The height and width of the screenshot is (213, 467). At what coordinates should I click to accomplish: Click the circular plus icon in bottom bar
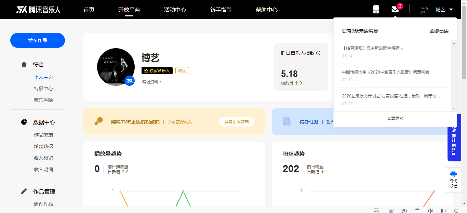click(x=405, y=211)
